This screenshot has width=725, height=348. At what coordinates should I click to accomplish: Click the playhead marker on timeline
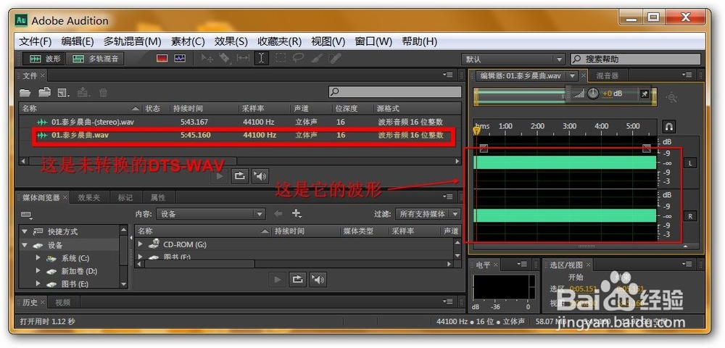click(x=476, y=130)
